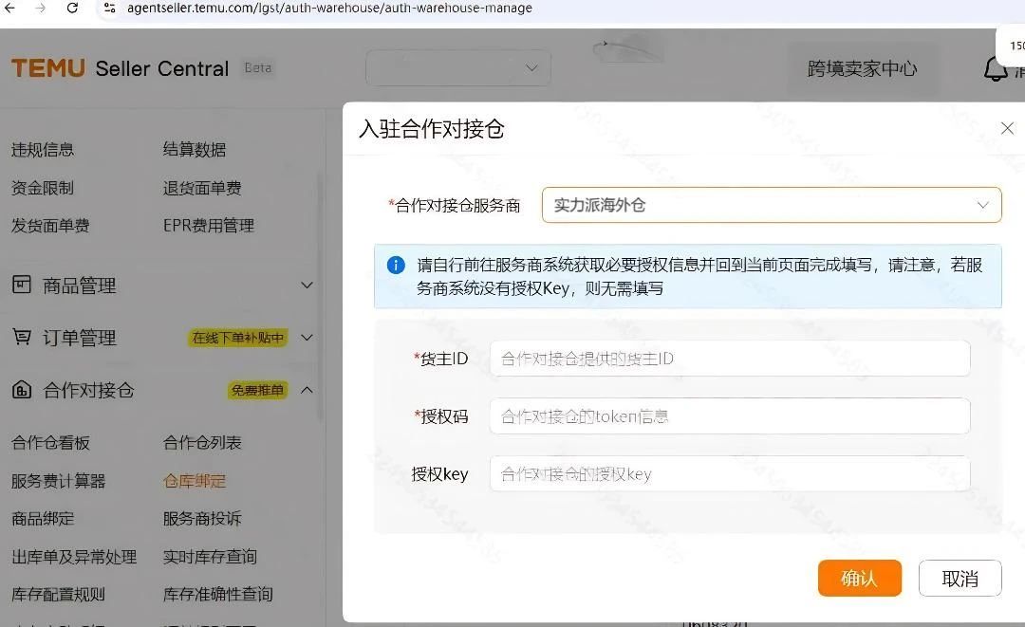The width and height of the screenshot is (1025, 627).
Task: Click the browser back arrow
Action: [9, 8]
